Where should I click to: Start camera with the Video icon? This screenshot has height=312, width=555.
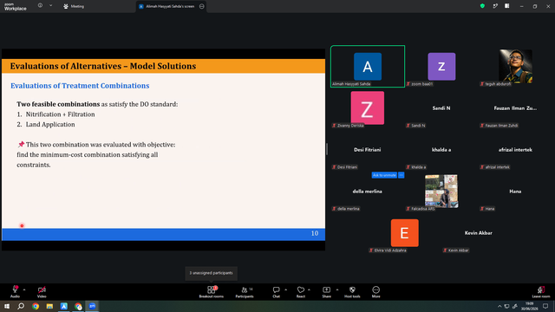click(42, 290)
